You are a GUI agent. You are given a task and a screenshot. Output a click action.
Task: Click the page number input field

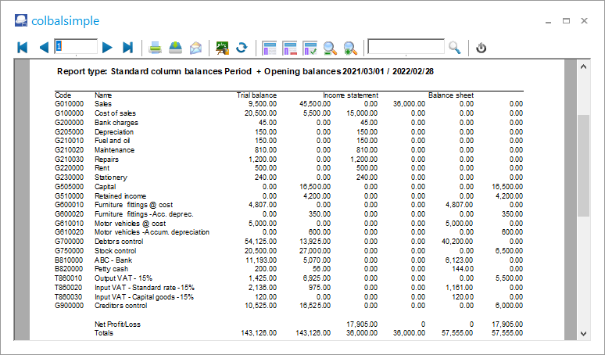coord(76,47)
